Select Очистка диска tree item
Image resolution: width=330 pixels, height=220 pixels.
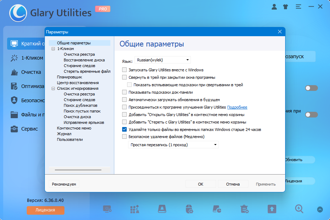coord(77,117)
